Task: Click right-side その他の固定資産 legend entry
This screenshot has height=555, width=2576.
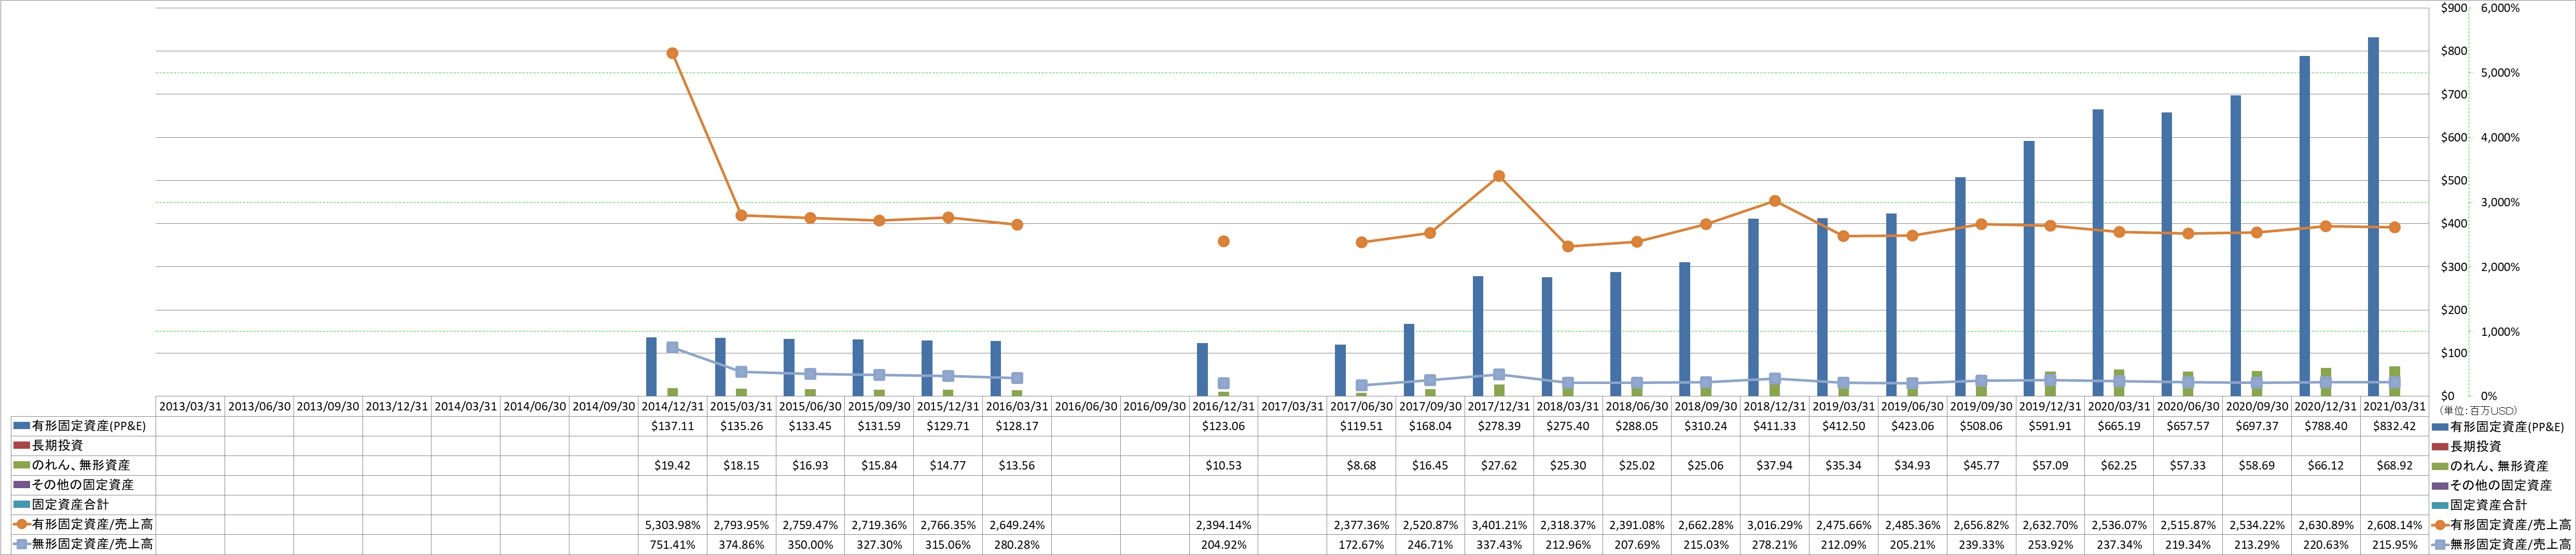Action: pyautogui.click(x=2492, y=485)
